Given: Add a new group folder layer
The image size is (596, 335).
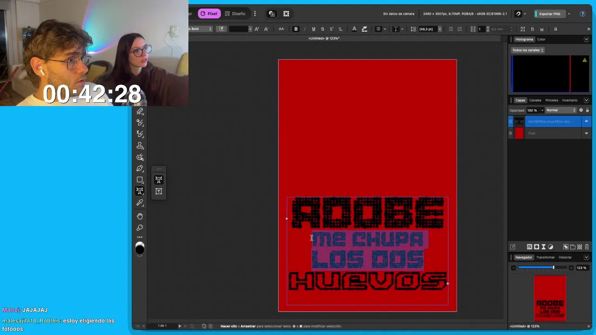Looking at the screenshot, I should (573, 247).
